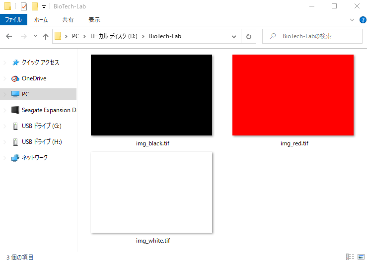
Task: Click the BioTech-Labの検索 search field
Action: point(312,36)
